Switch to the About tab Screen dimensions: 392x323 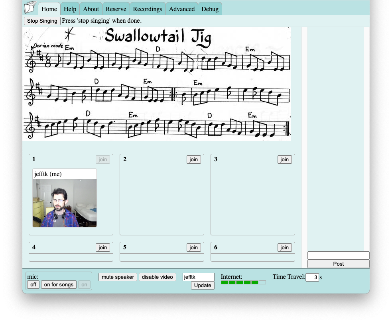pos(91,9)
